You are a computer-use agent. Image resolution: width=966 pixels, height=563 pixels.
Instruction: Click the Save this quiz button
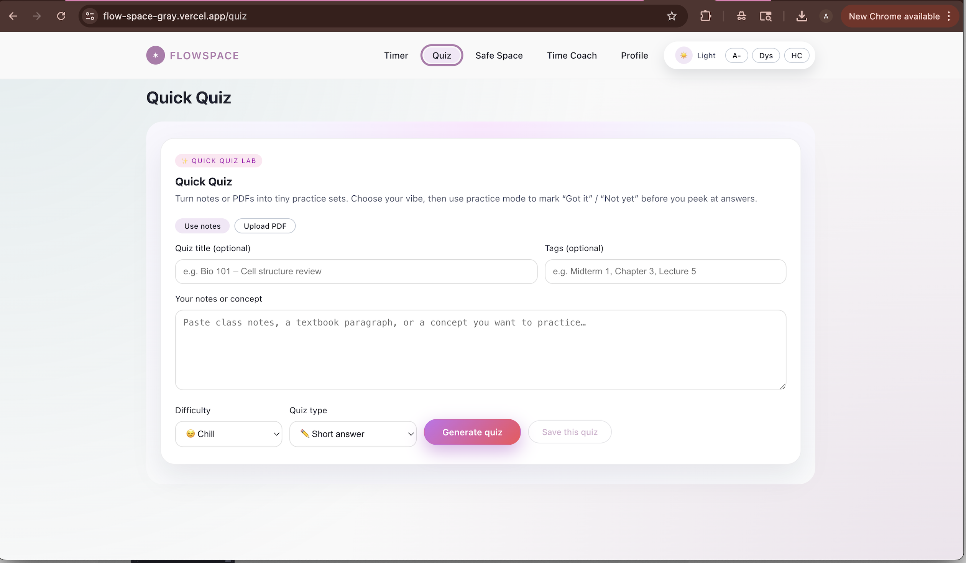tap(569, 432)
